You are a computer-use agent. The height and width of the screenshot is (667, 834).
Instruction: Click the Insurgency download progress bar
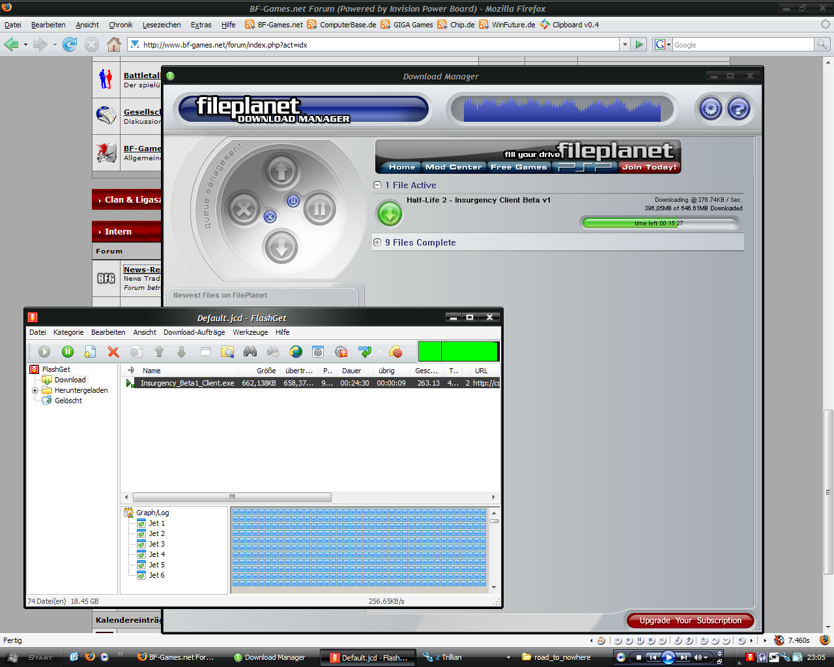click(x=659, y=223)
